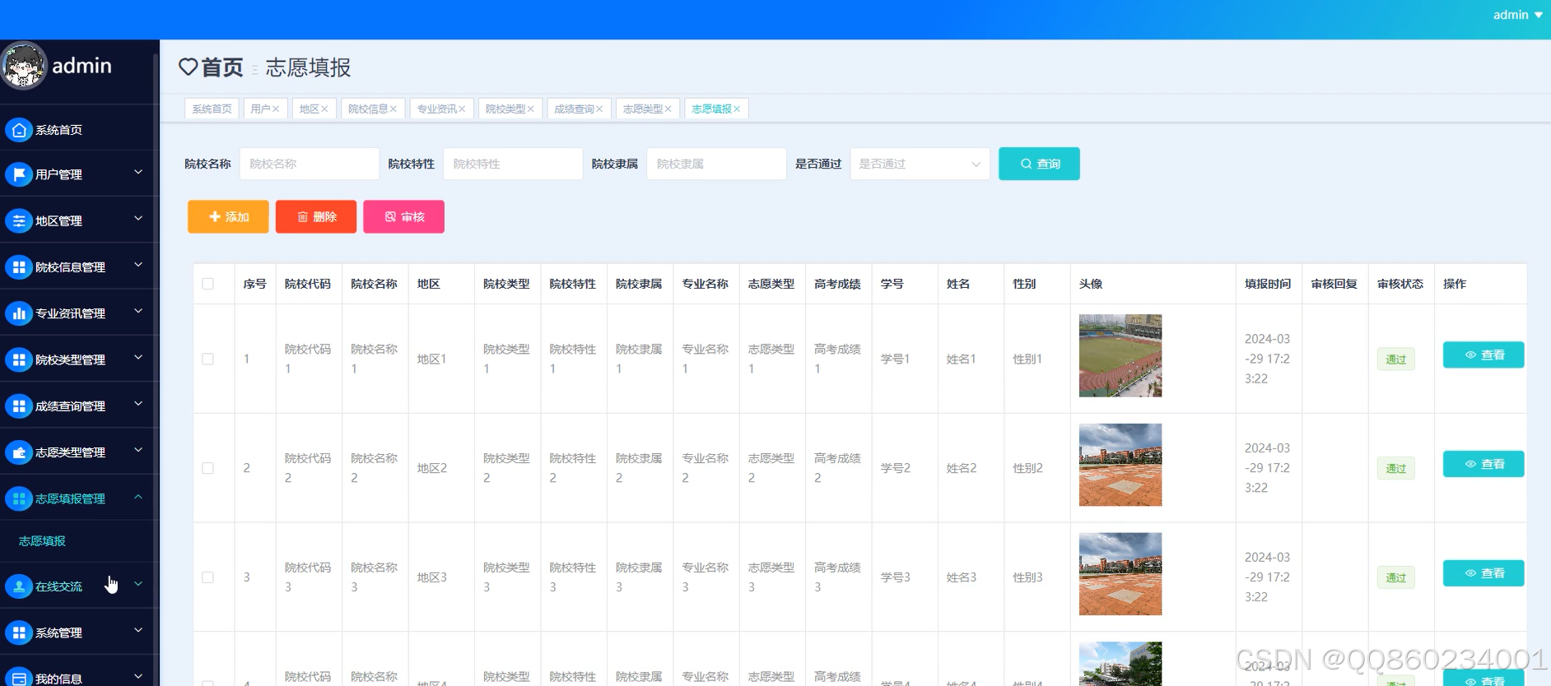Click the admin avatar picture
The image size is (1551, 686).
click(x=24, y=66)
